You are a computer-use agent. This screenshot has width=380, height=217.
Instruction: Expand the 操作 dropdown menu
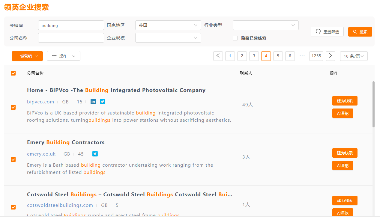(x=64, y=56)
